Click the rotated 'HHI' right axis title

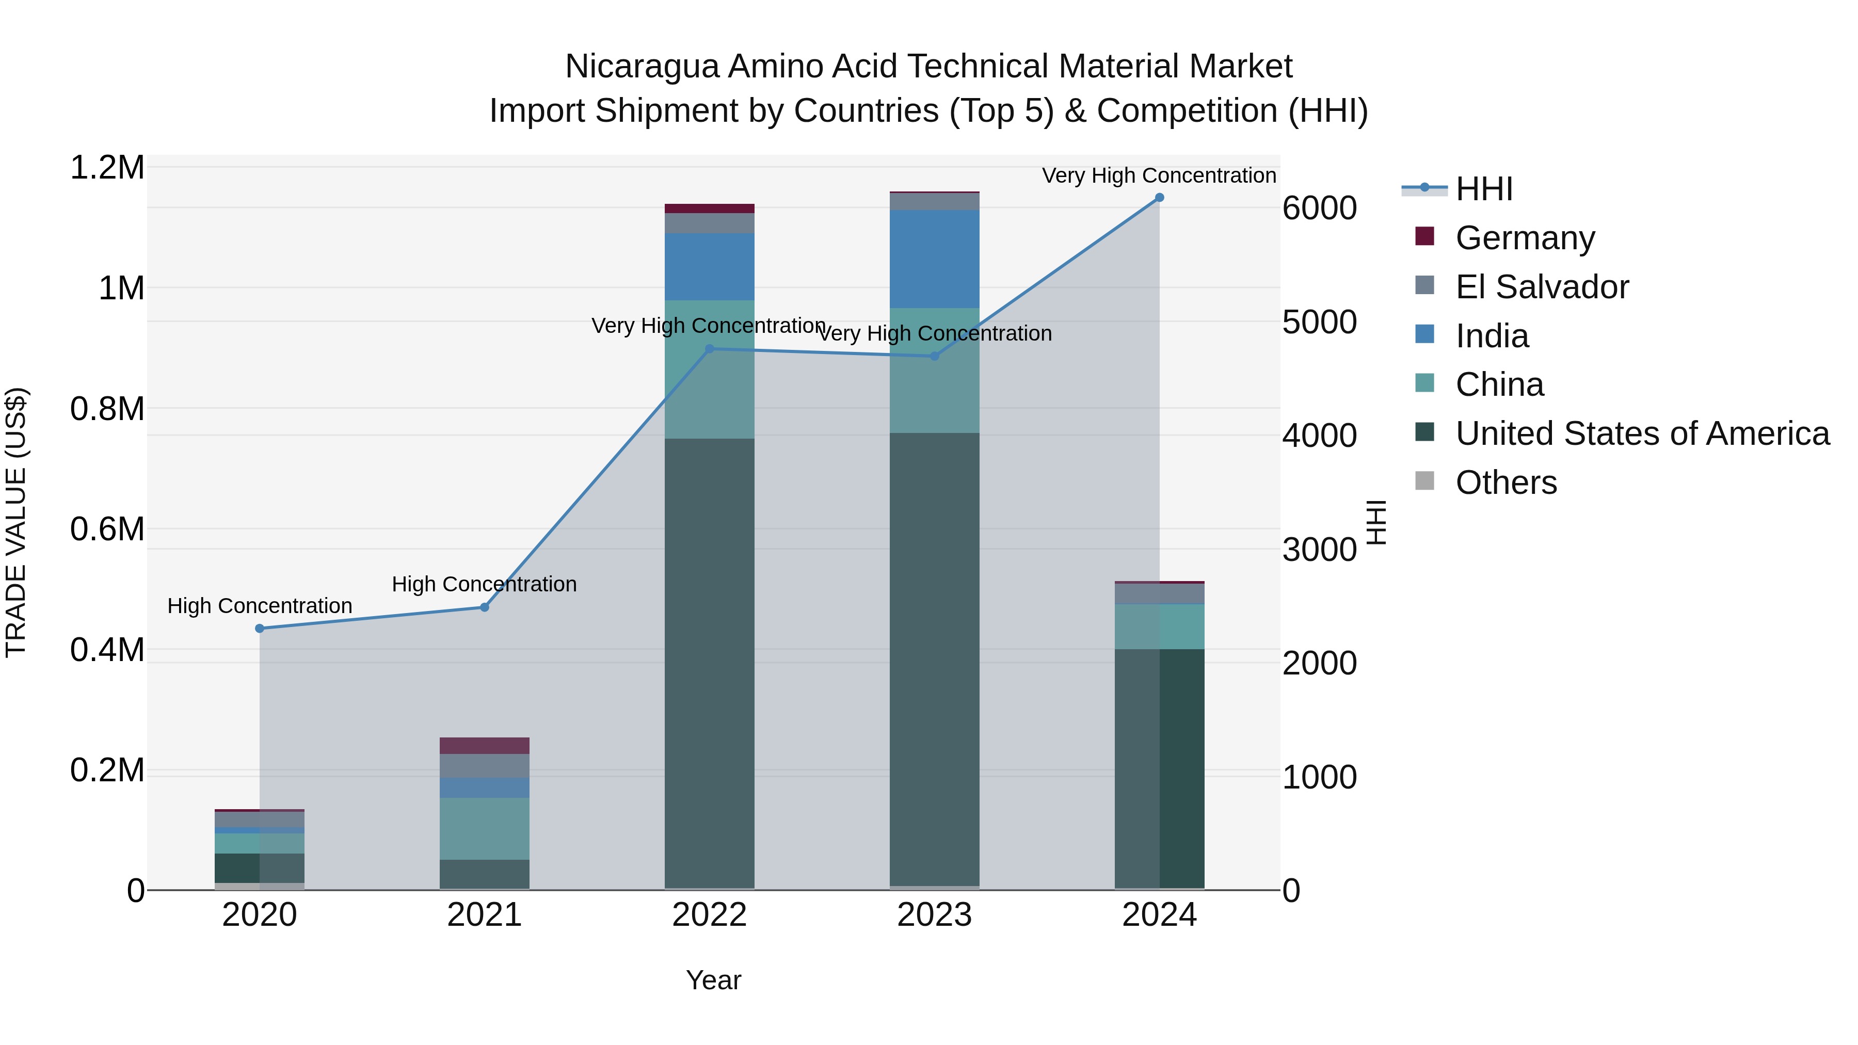(x=1376, y=522)
